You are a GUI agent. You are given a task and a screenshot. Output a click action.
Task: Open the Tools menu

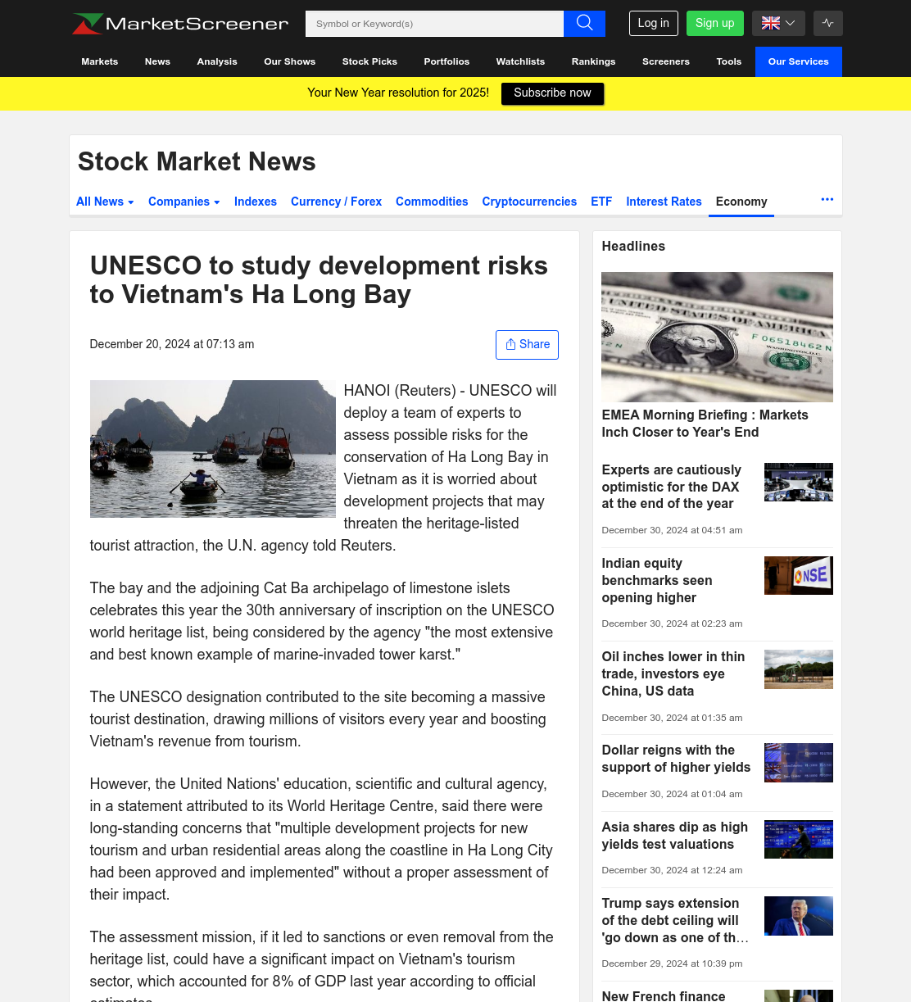pyautogui.click(x=729, y=61)
